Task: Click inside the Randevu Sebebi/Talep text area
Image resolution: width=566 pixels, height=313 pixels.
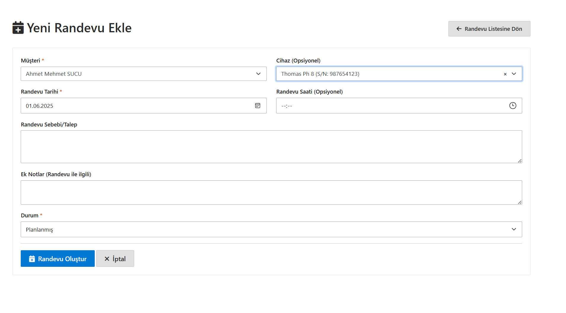Action: (x=271, y=147)
